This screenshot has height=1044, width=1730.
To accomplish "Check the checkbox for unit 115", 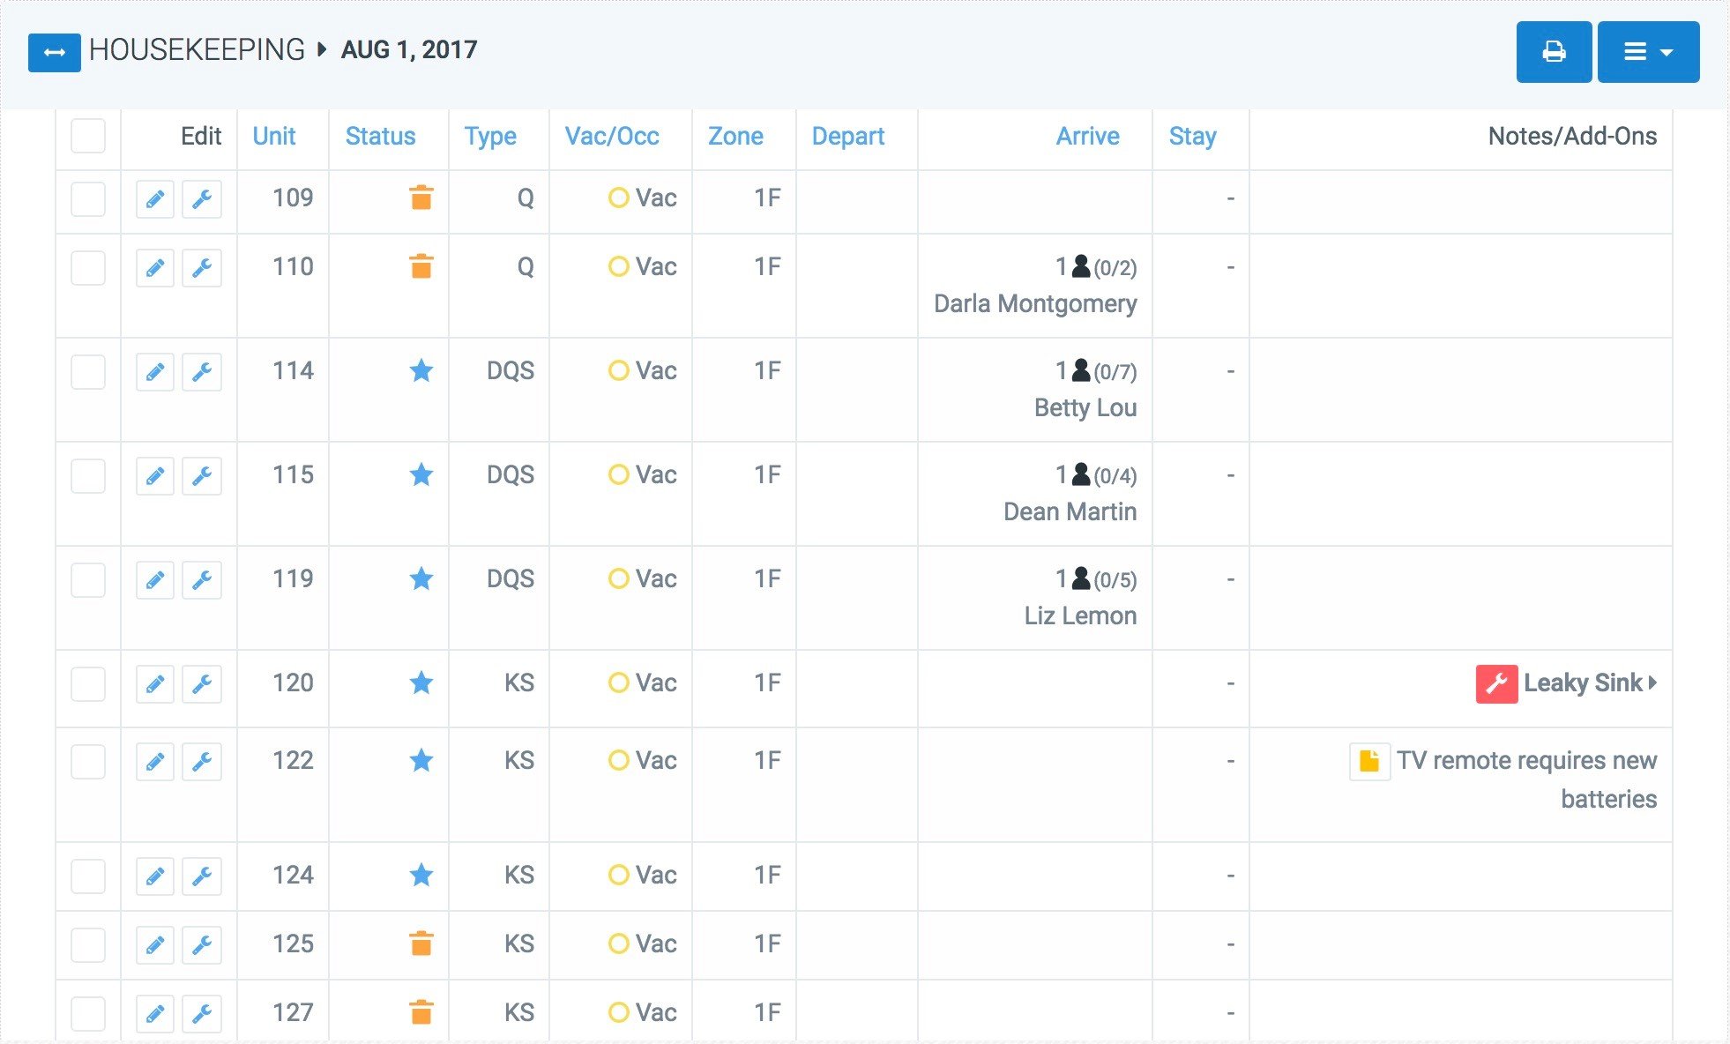I will (88, 475).
